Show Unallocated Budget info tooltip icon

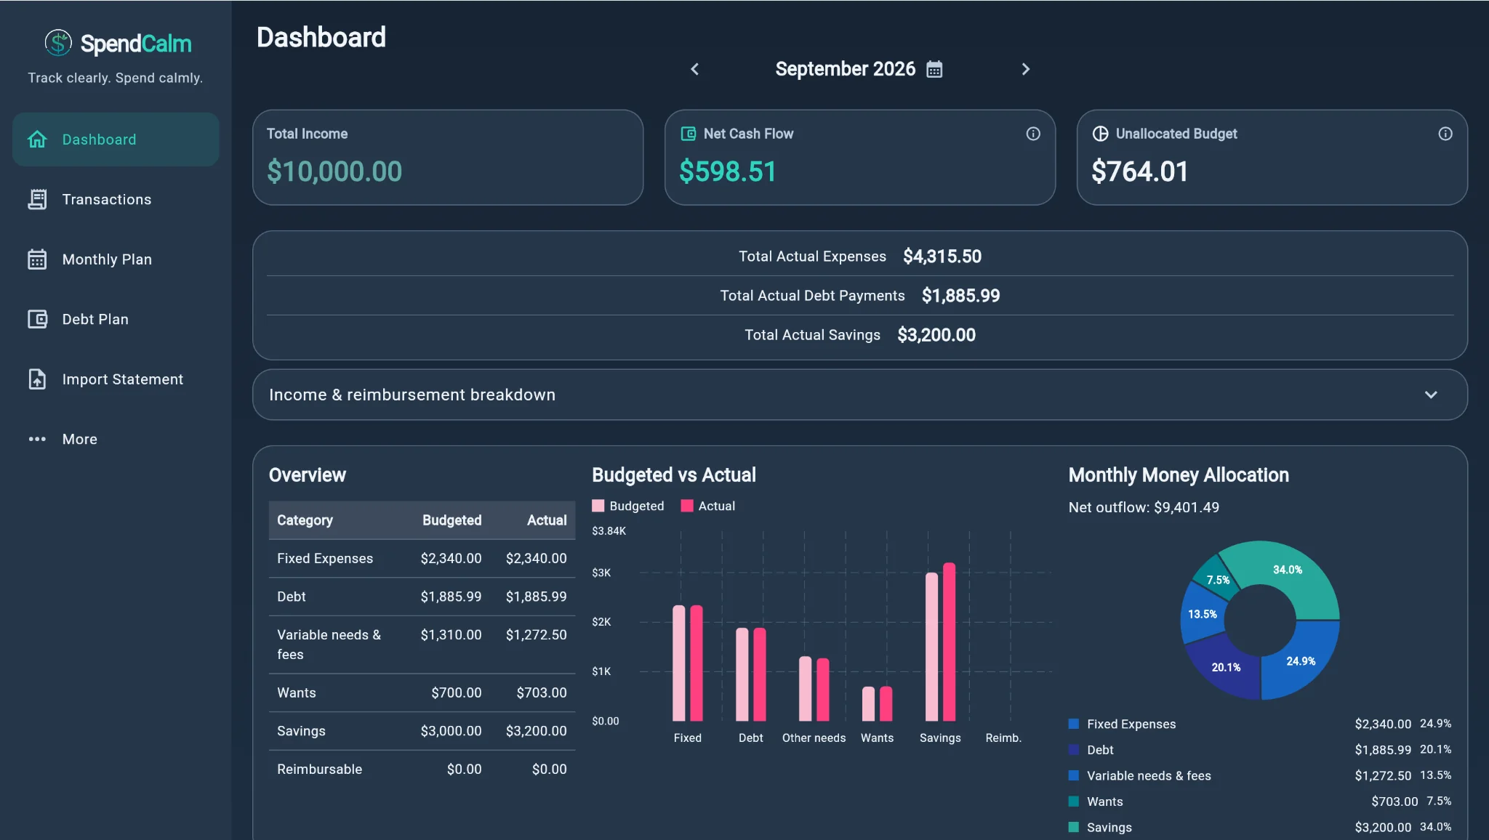(1445, 134)
